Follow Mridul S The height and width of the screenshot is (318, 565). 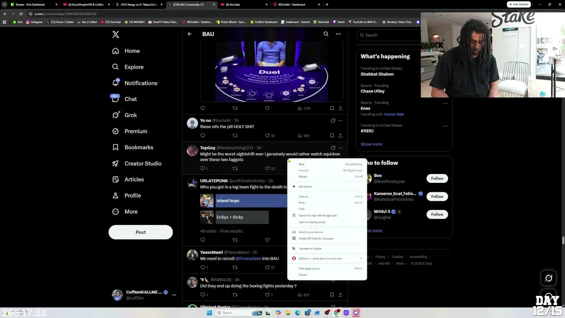click(437, 214)
